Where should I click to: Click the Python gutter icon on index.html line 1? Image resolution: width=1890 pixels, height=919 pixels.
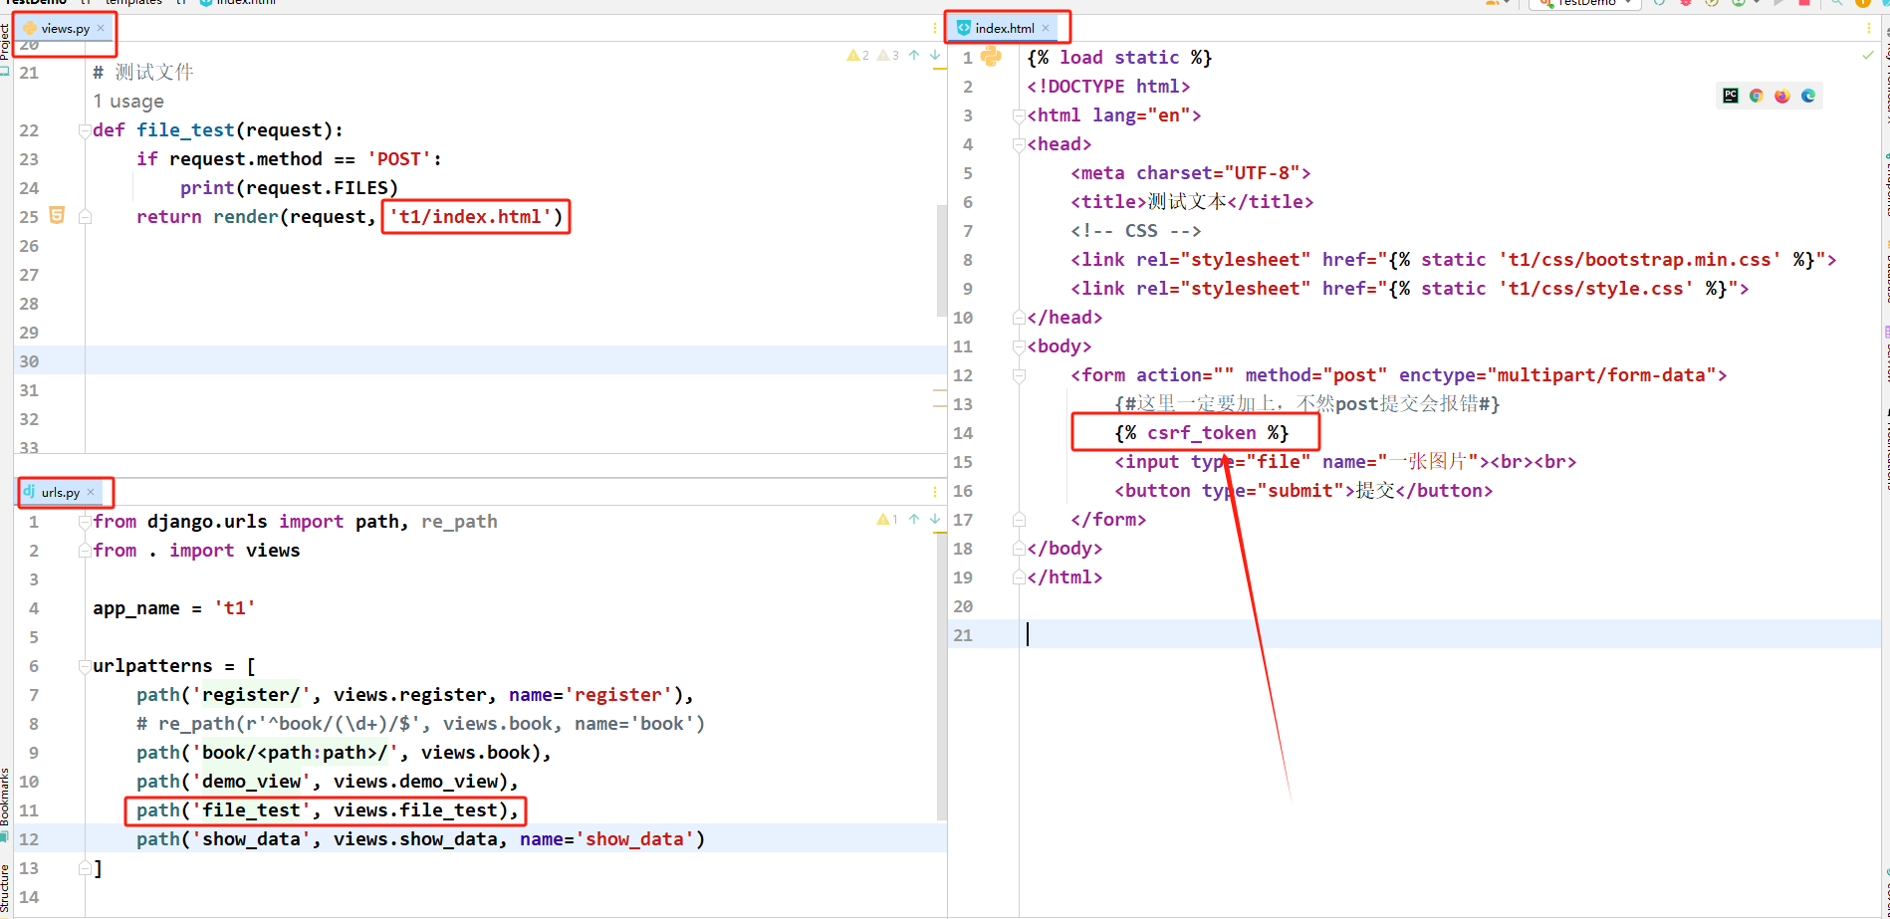click(991, 57)
